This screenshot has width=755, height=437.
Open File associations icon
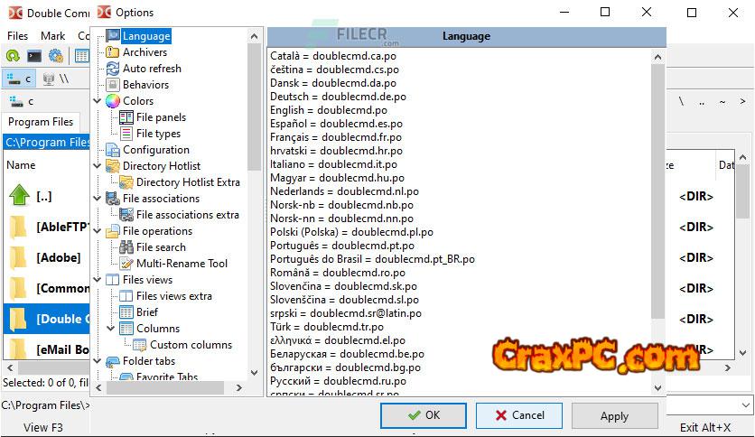click(x=113, y=199)
